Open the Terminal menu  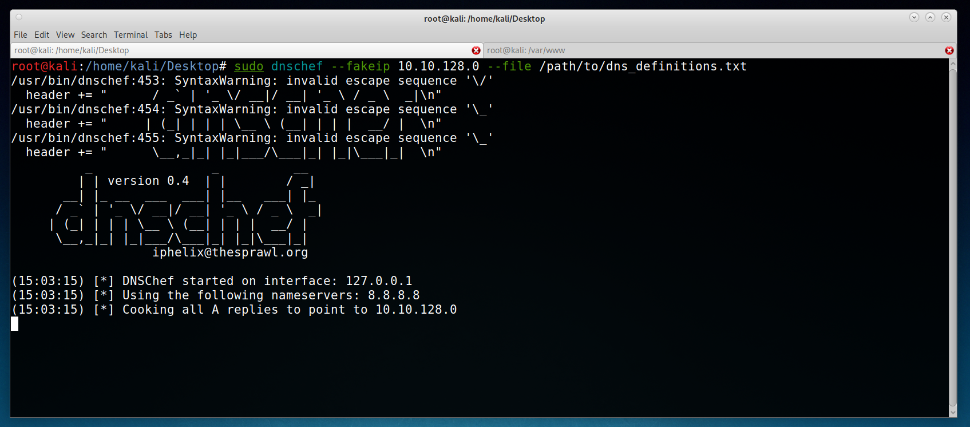pyautogui.click(x=130, y=35)
